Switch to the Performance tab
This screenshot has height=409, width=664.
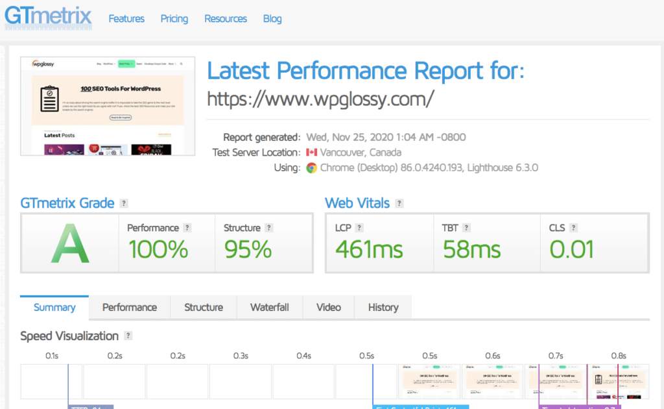click(130, 307)
